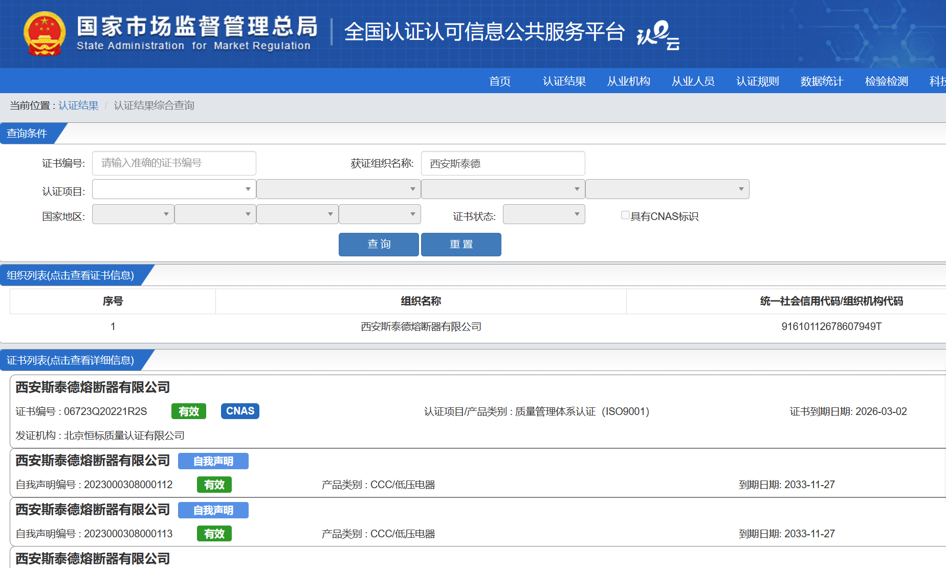Open self-declaration 2023000308000112 entry
This screenshot has width=946, height=568.
[478, 473]
